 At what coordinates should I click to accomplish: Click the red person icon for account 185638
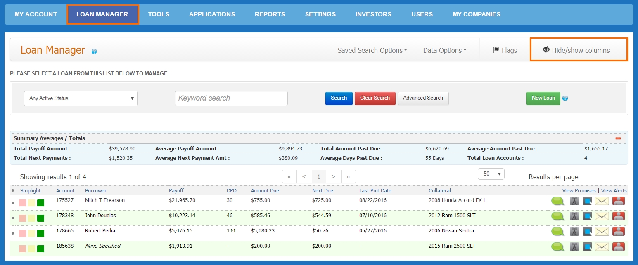tap(618, 246)
